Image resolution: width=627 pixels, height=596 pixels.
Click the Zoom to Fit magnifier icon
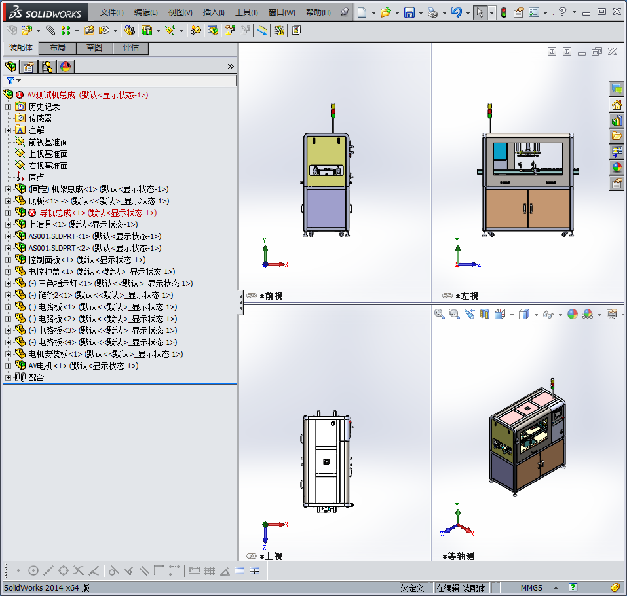point(439,314)
